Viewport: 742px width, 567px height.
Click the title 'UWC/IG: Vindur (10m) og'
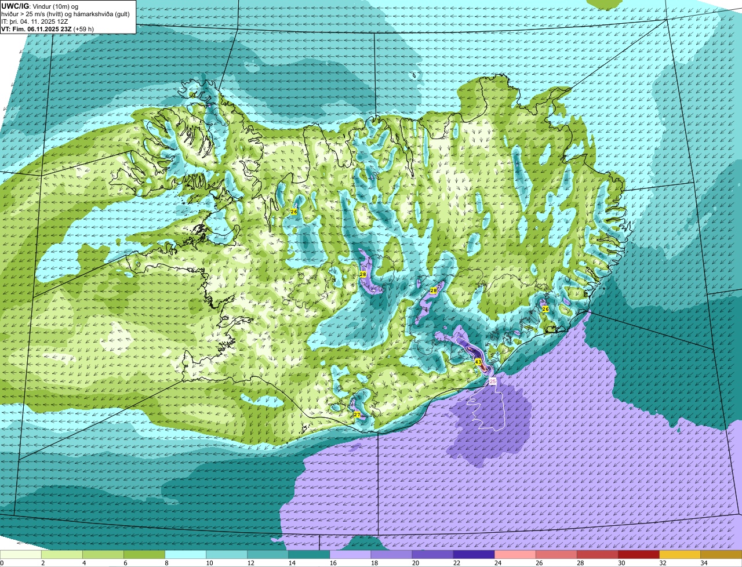[x=39, y=6]
